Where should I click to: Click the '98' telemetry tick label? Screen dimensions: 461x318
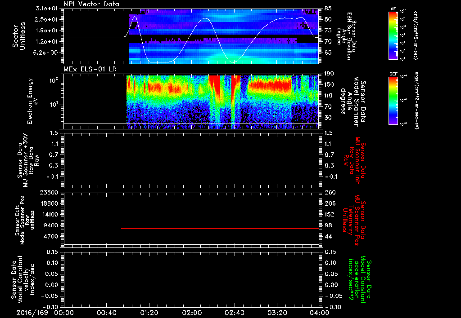[x=328, y=225]
